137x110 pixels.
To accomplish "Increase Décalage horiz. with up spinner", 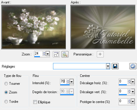I will [x=129, y=80].
